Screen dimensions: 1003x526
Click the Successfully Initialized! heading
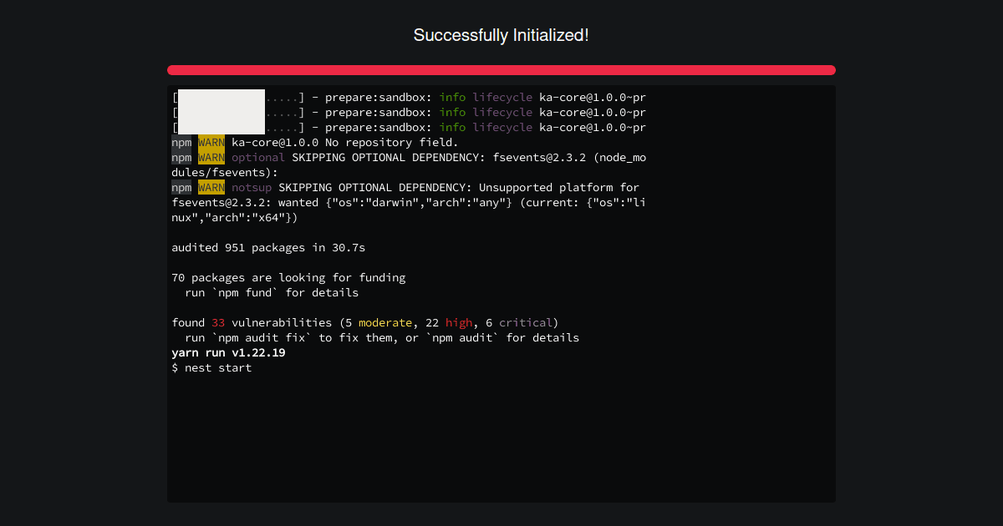pos(501,35)
